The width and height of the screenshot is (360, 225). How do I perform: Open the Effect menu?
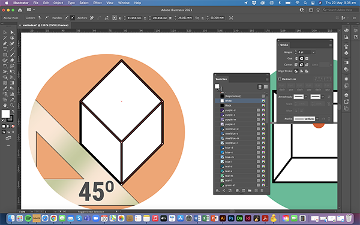(x=97, y=3)
